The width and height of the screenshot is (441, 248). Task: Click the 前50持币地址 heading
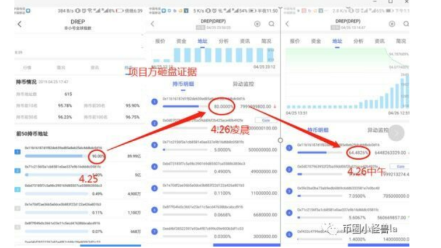(x=32, y=134)
